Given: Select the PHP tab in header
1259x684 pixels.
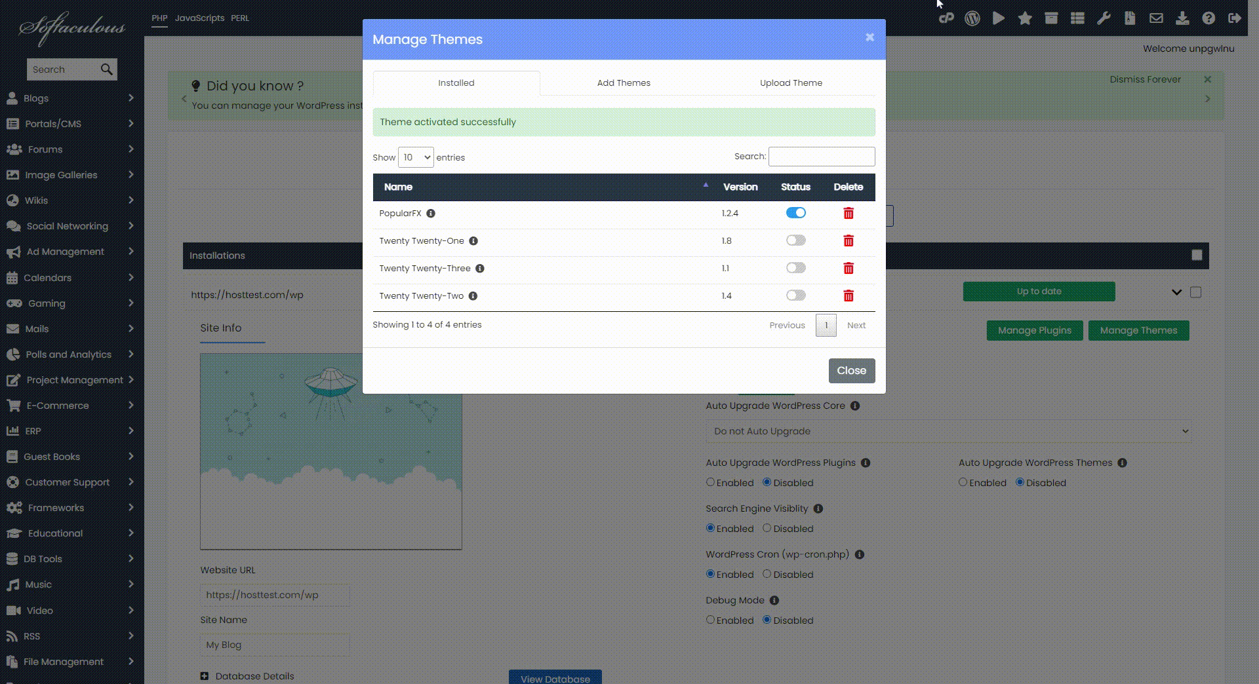Looking at the screenshot, I should click(159, 18).
